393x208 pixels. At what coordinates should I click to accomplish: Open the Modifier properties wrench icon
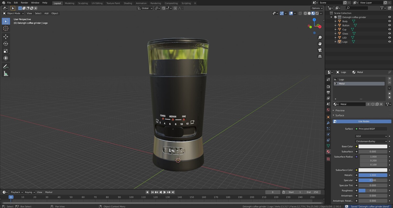(x=328, y=123)
